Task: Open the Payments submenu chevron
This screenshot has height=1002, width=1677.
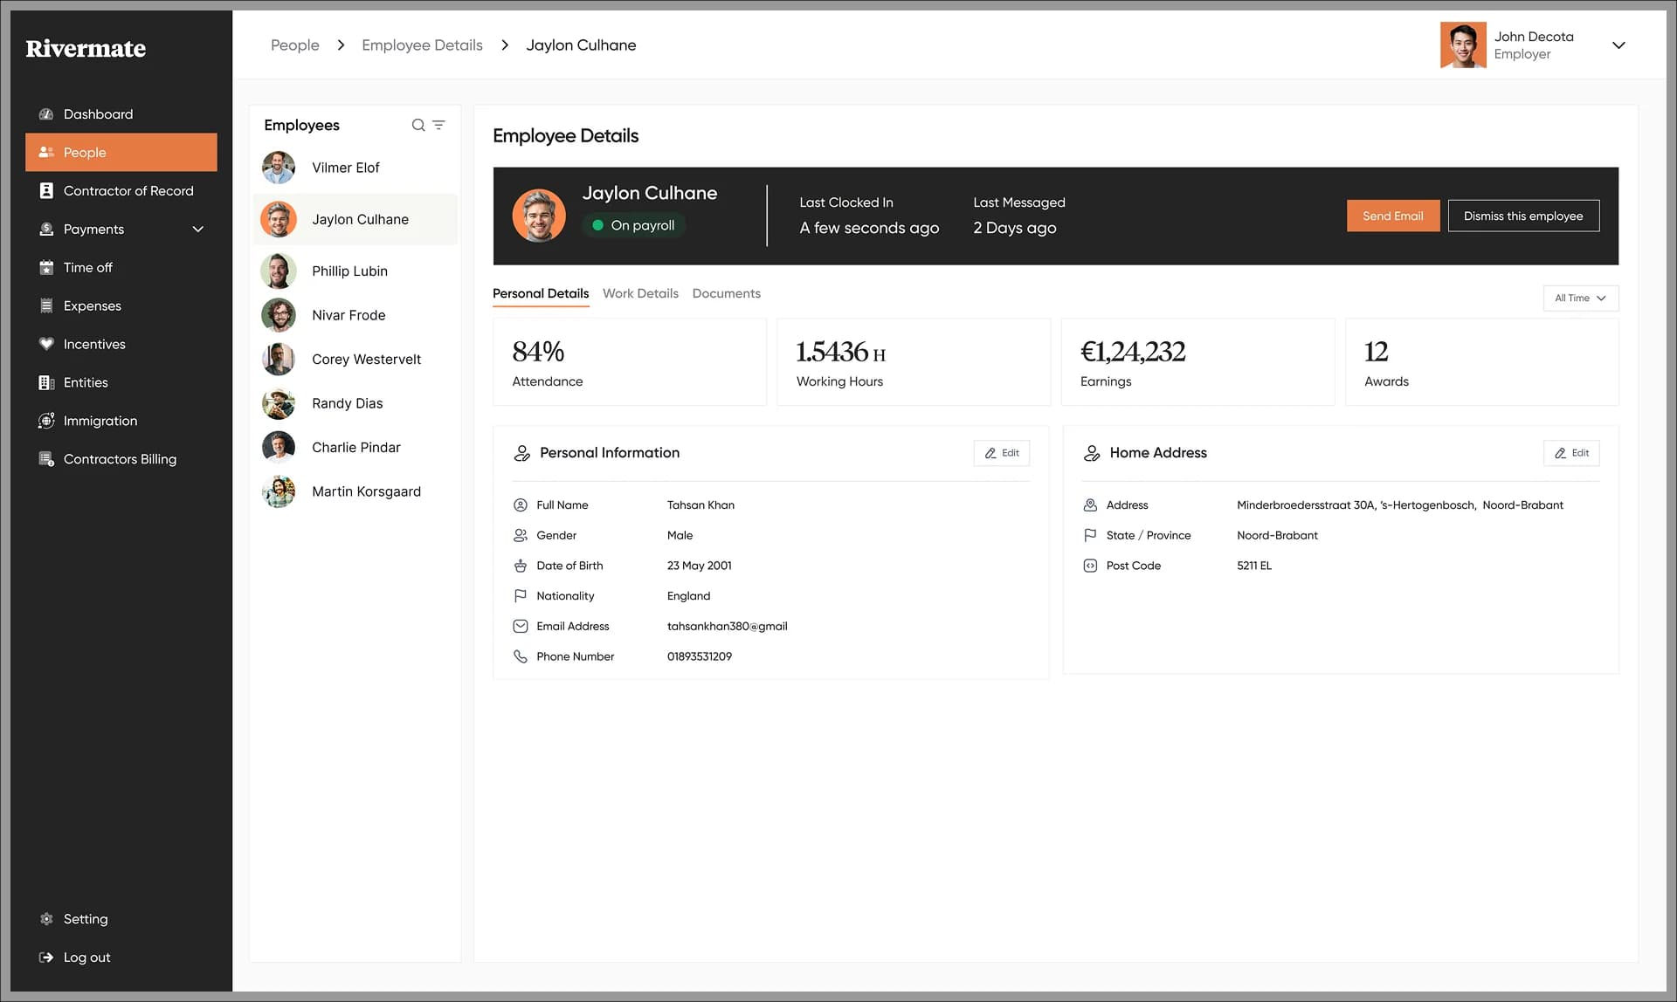Action: point(198,229)
